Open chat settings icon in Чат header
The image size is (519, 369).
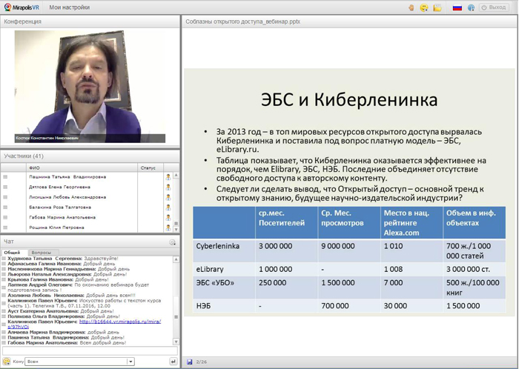point(173,242)
